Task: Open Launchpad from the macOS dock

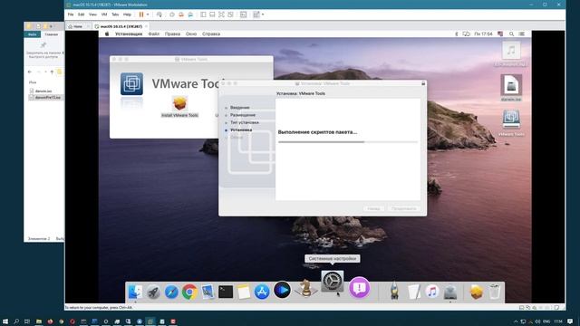Action: coord(153,292)
